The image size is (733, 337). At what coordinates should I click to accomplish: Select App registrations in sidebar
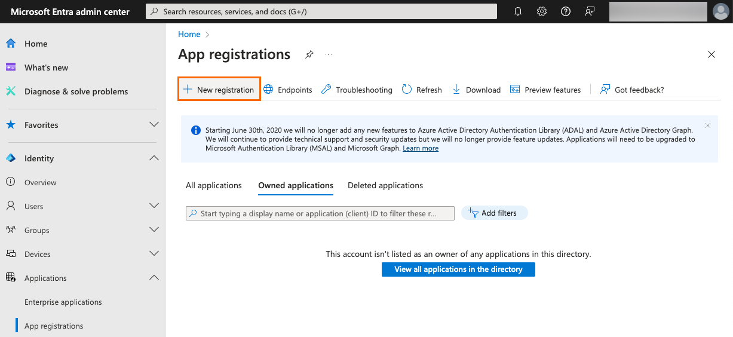coord(54,326)
